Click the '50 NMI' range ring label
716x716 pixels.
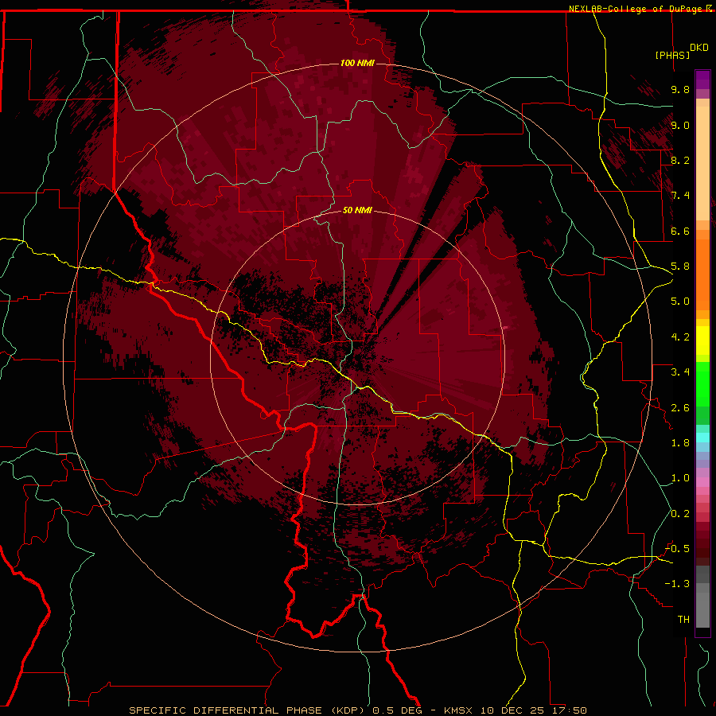[357, 210]
